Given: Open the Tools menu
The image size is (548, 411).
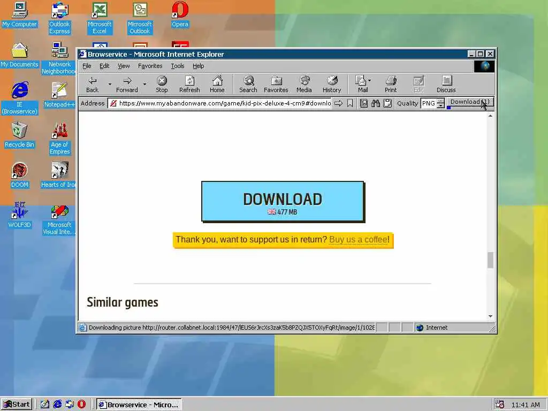Looking at the screenshot, I should point(178,66).
